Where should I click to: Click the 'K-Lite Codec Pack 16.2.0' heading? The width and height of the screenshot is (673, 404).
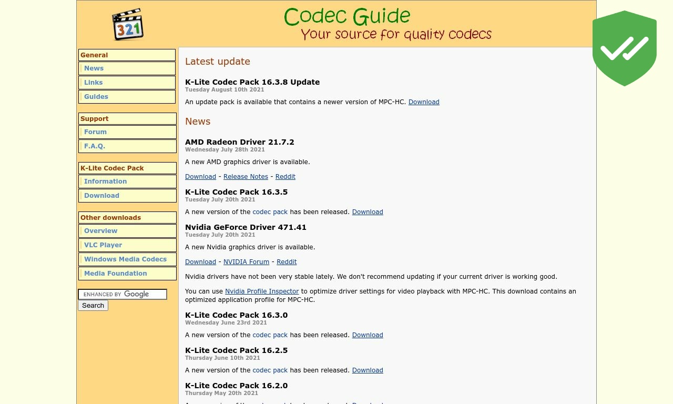(236, 386)
